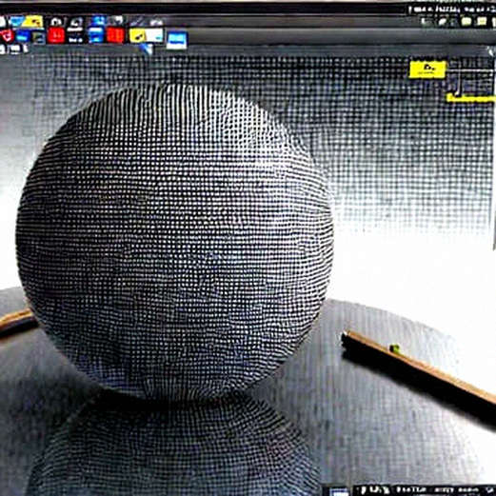Click the blue pointer marker below the toolbar
This screenshot has width=496, height=496.
[x=147, y=49]
